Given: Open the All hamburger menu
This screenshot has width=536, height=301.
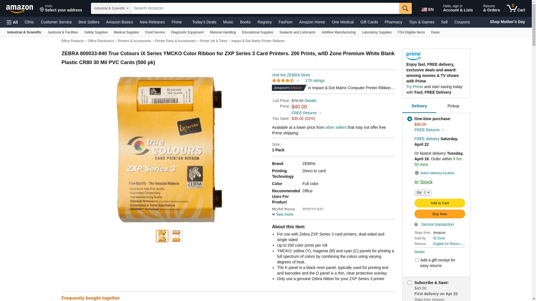Looking at the screenshot, I should pyautogui.click(x=12, y=22).
